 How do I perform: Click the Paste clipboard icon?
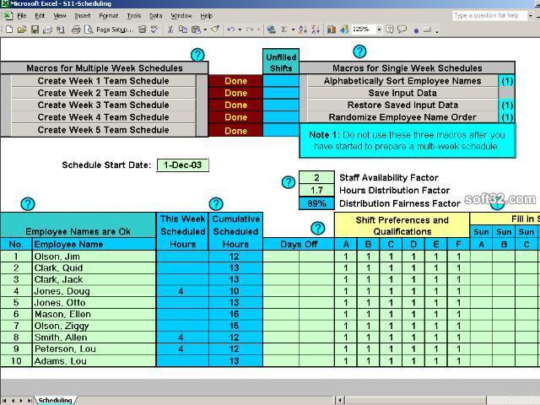[196, 30]
